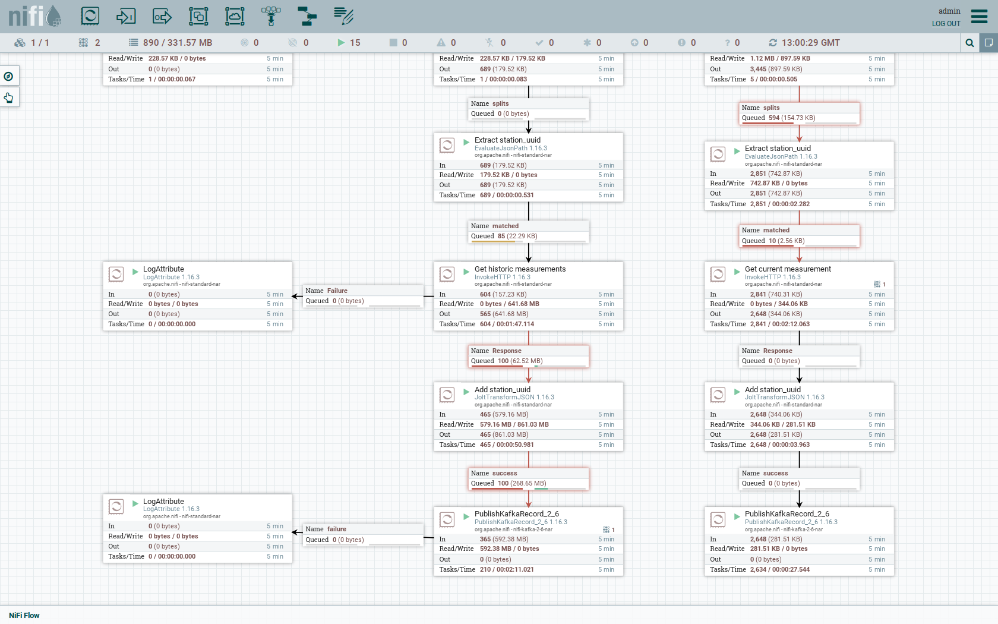
Task: Click the Input Port toolbar icon
Action: [126, 16]
